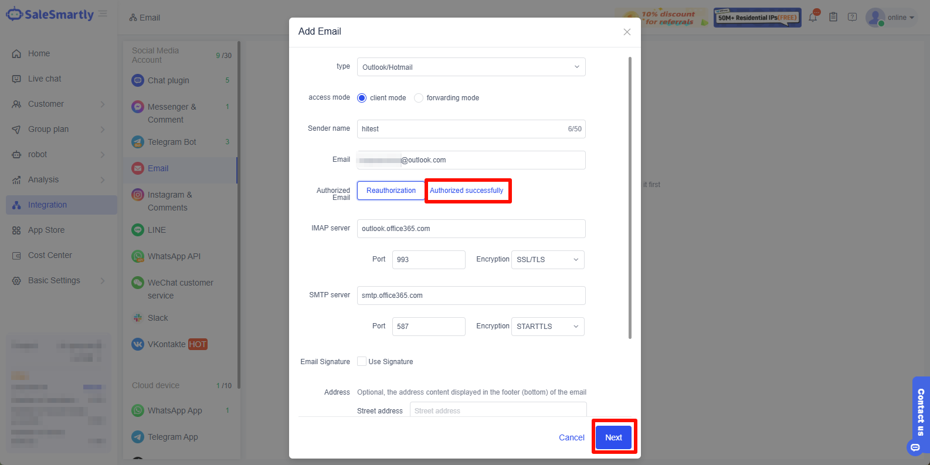Viewport: 930px width, 465px height.
Task: Open Live chat in left sidebar
Action: coord(45,79)
